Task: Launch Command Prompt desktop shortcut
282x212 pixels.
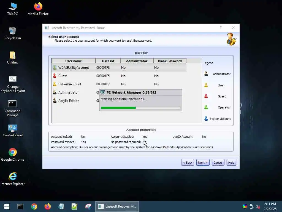Action: pyautogui.click(x=12, y=108)
